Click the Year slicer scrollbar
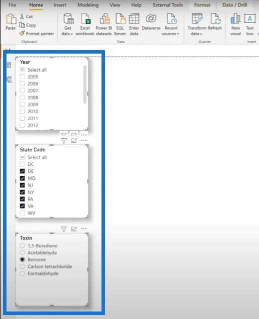 point(84,85)
